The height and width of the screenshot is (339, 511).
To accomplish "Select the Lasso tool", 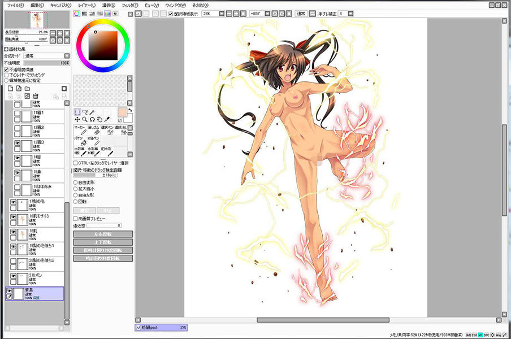I will coord(85,112).
